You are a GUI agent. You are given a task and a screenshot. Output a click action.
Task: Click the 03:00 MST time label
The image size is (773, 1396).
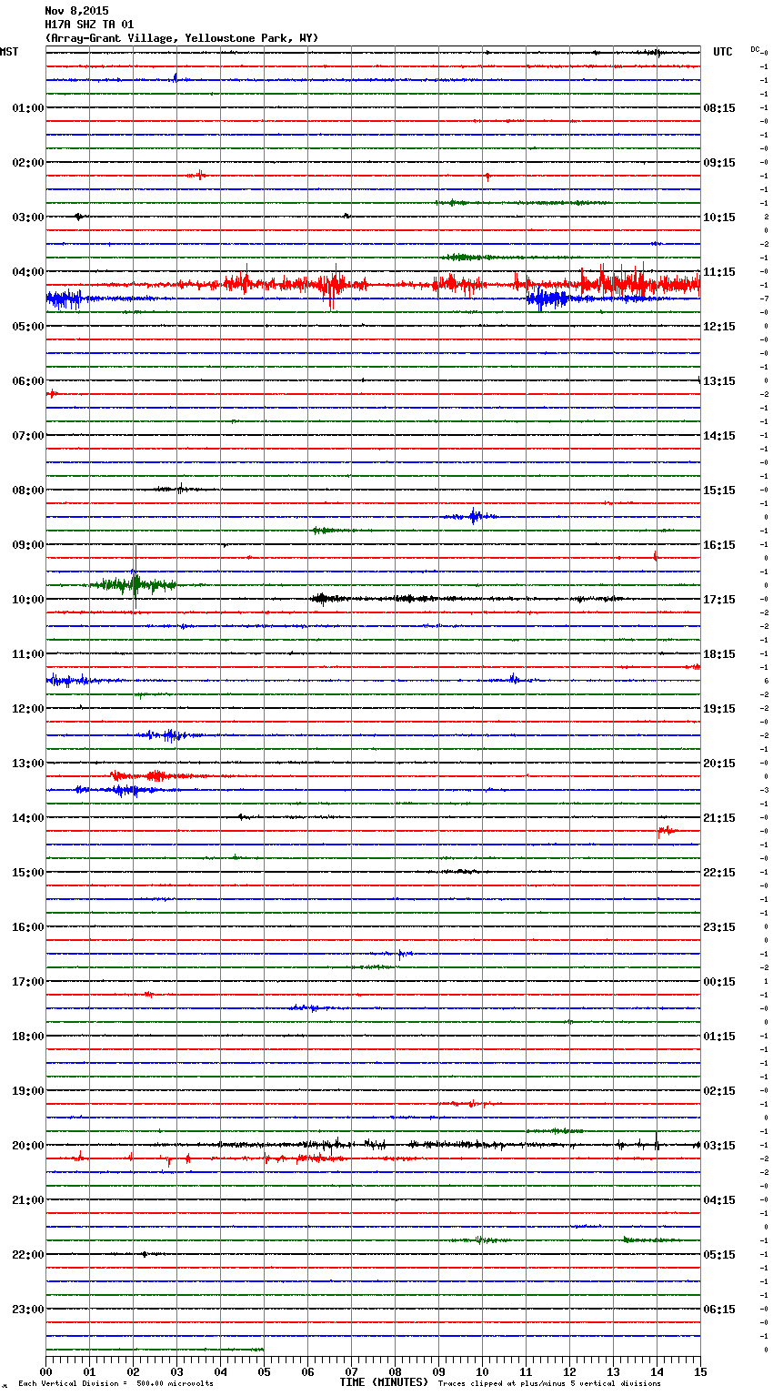pyautogui.click(x=28, y=217)
